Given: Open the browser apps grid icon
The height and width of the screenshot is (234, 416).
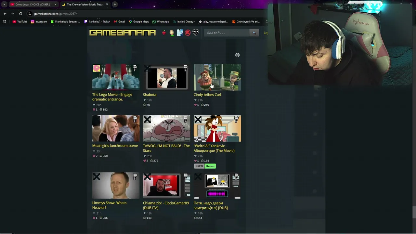Looking at the screenshot, I should click(x=4, y=22).
